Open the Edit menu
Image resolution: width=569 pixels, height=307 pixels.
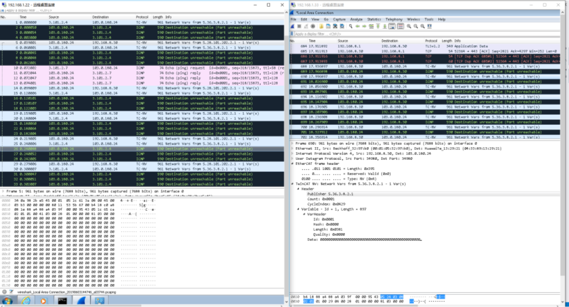point(304,20)
